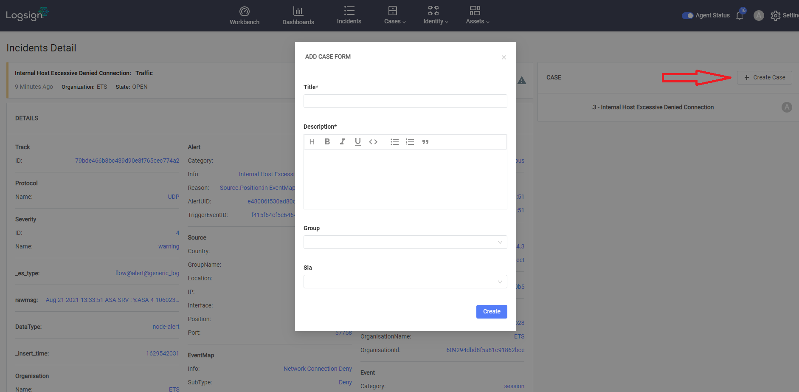The image size is (799, 392).
Task: Open the Dashboards page
Action: 298,16
